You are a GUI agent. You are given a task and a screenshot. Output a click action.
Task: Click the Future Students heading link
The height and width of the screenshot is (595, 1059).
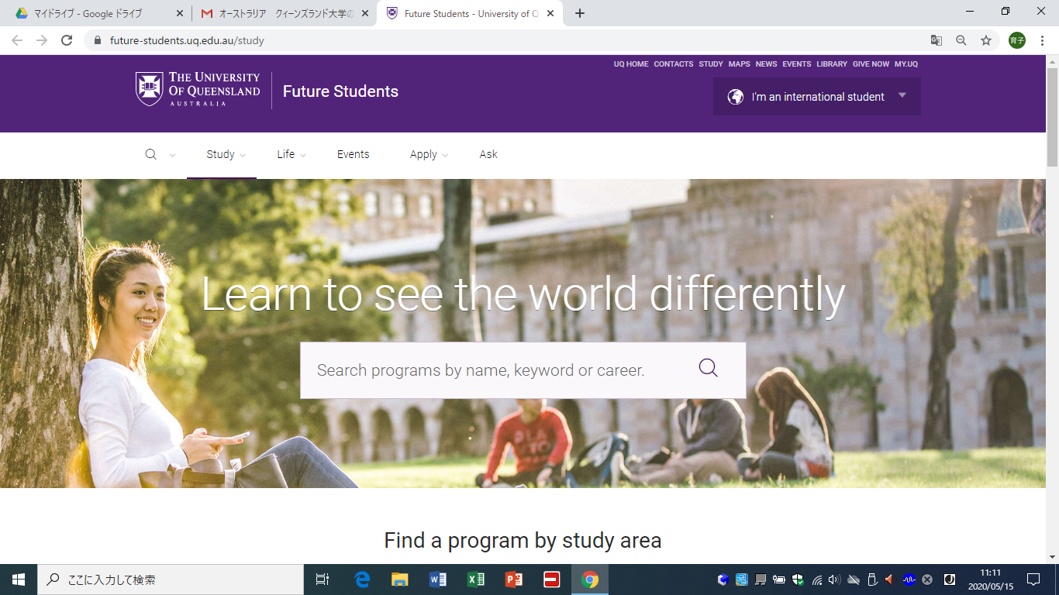pyautogui.click(x=340, y=91)
